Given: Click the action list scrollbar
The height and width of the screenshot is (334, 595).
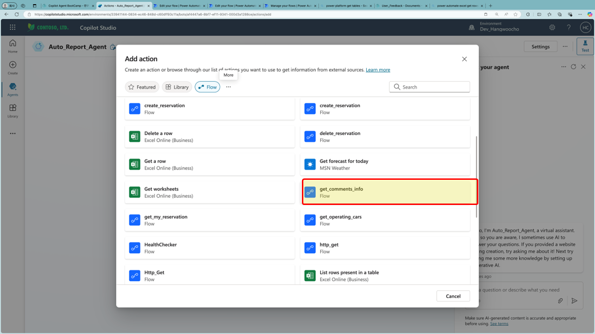Looking at the screenshot, I should point(476,176).
